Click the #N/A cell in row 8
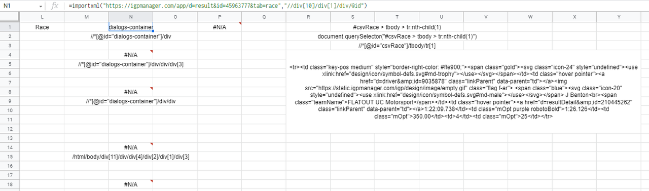The width and height of the screenshot is (649, 191). tap(131, 92)
